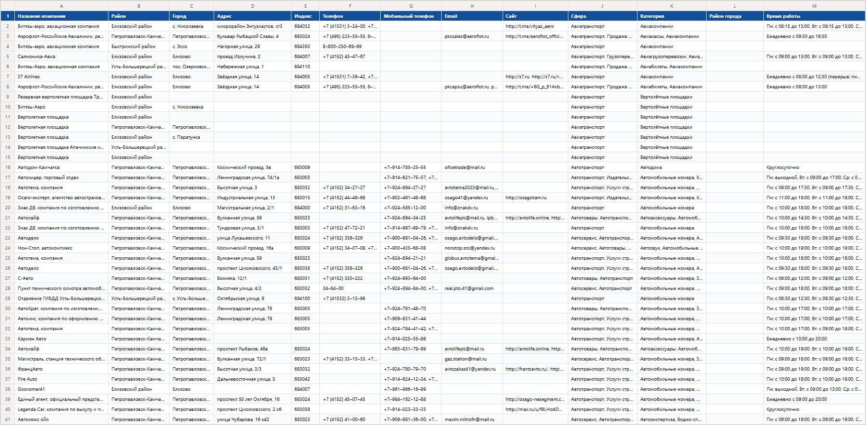Select address 'проезд Излучина, 2'
The image size is (866, 433).
point(253,57)
